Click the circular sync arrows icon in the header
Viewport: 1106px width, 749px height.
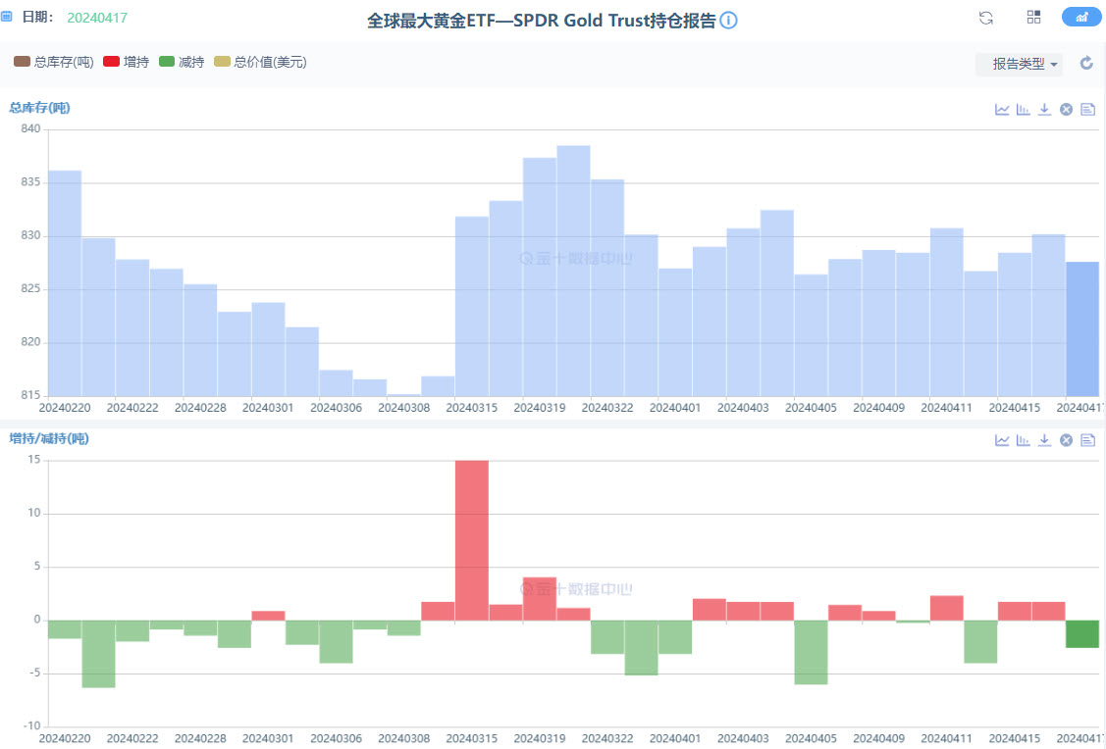pos(986,18)
